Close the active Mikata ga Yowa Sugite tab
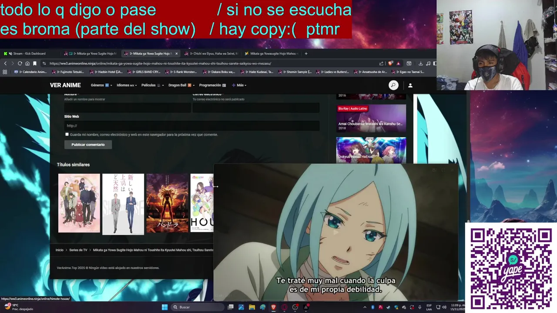 click(x=176, y=53)
